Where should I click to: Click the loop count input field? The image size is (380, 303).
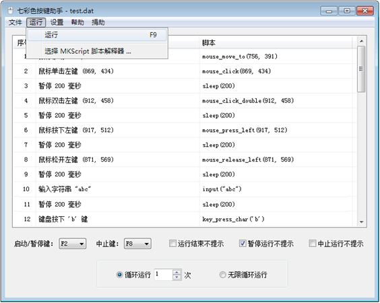(164, 275)
